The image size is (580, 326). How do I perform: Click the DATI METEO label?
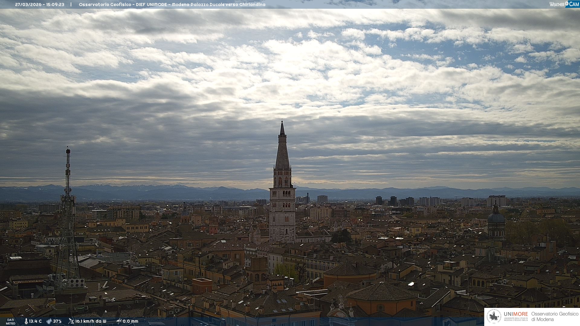tap(11, 321)
